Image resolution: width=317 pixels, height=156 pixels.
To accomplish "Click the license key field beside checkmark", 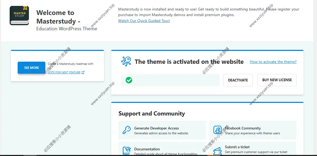I will point(174,80).
